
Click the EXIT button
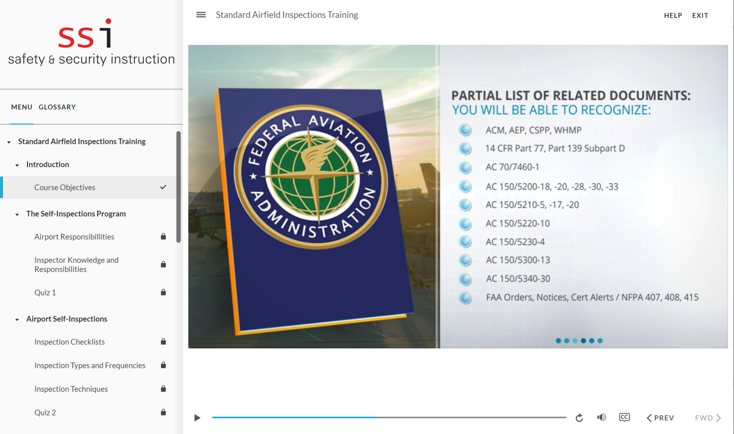(700, 15)
